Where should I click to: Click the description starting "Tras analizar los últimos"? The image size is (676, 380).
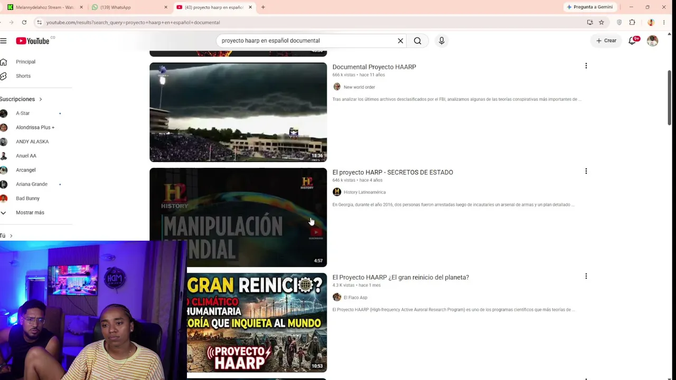click(x=457, y=99)
